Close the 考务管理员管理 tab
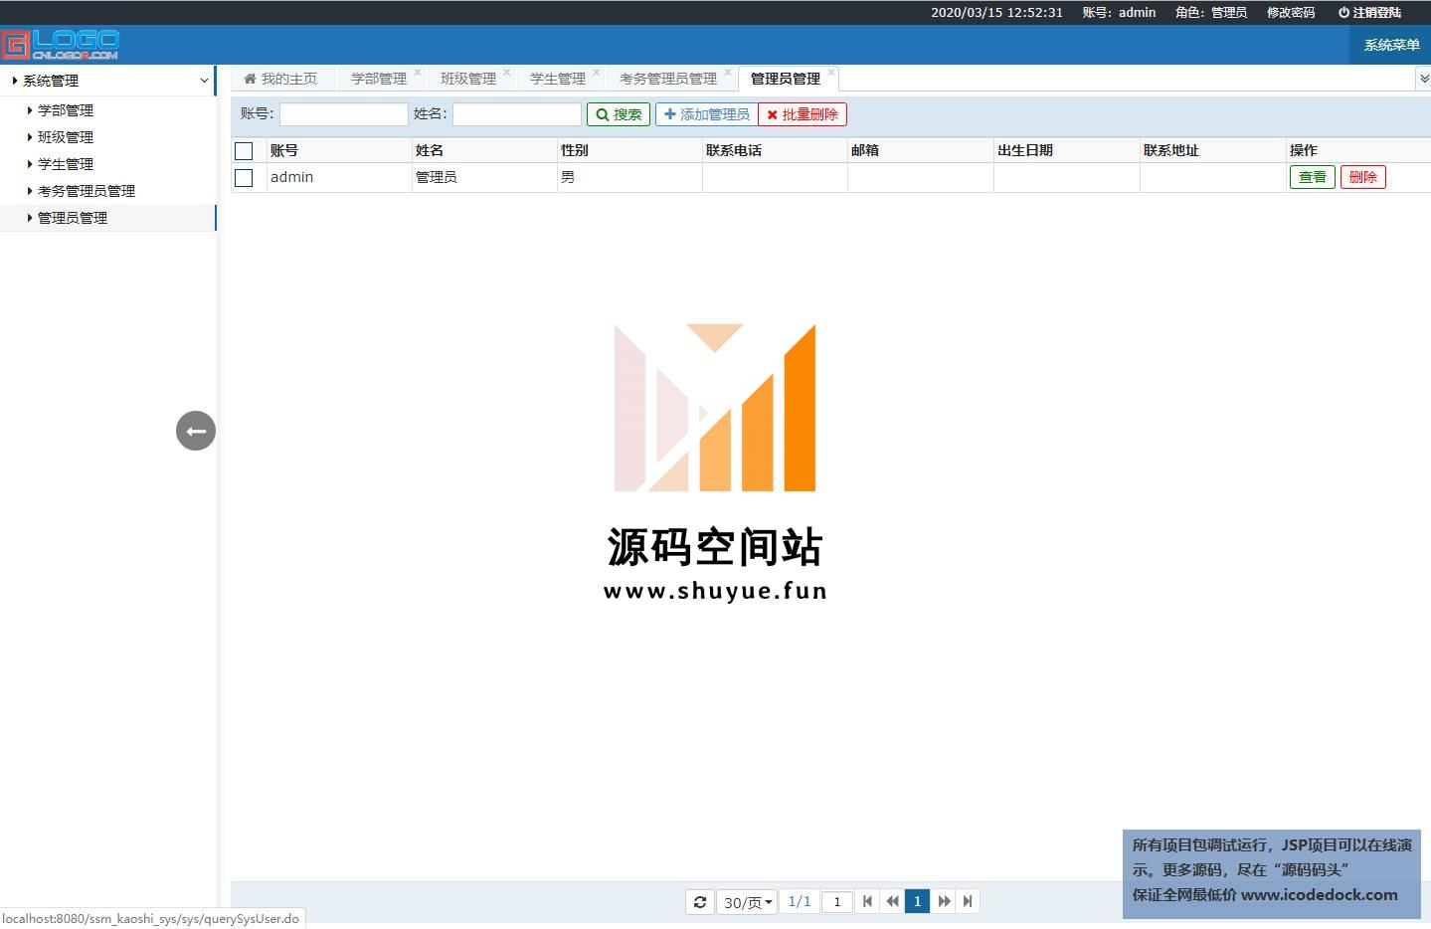Image resolution: width=1431 pixels, height=929 pixels. 728,72
